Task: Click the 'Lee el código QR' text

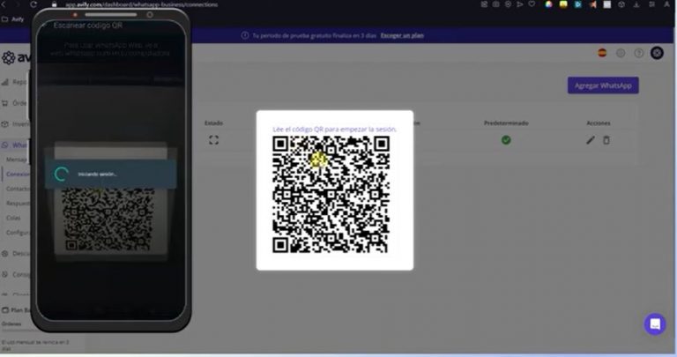Action: [334, 129]
